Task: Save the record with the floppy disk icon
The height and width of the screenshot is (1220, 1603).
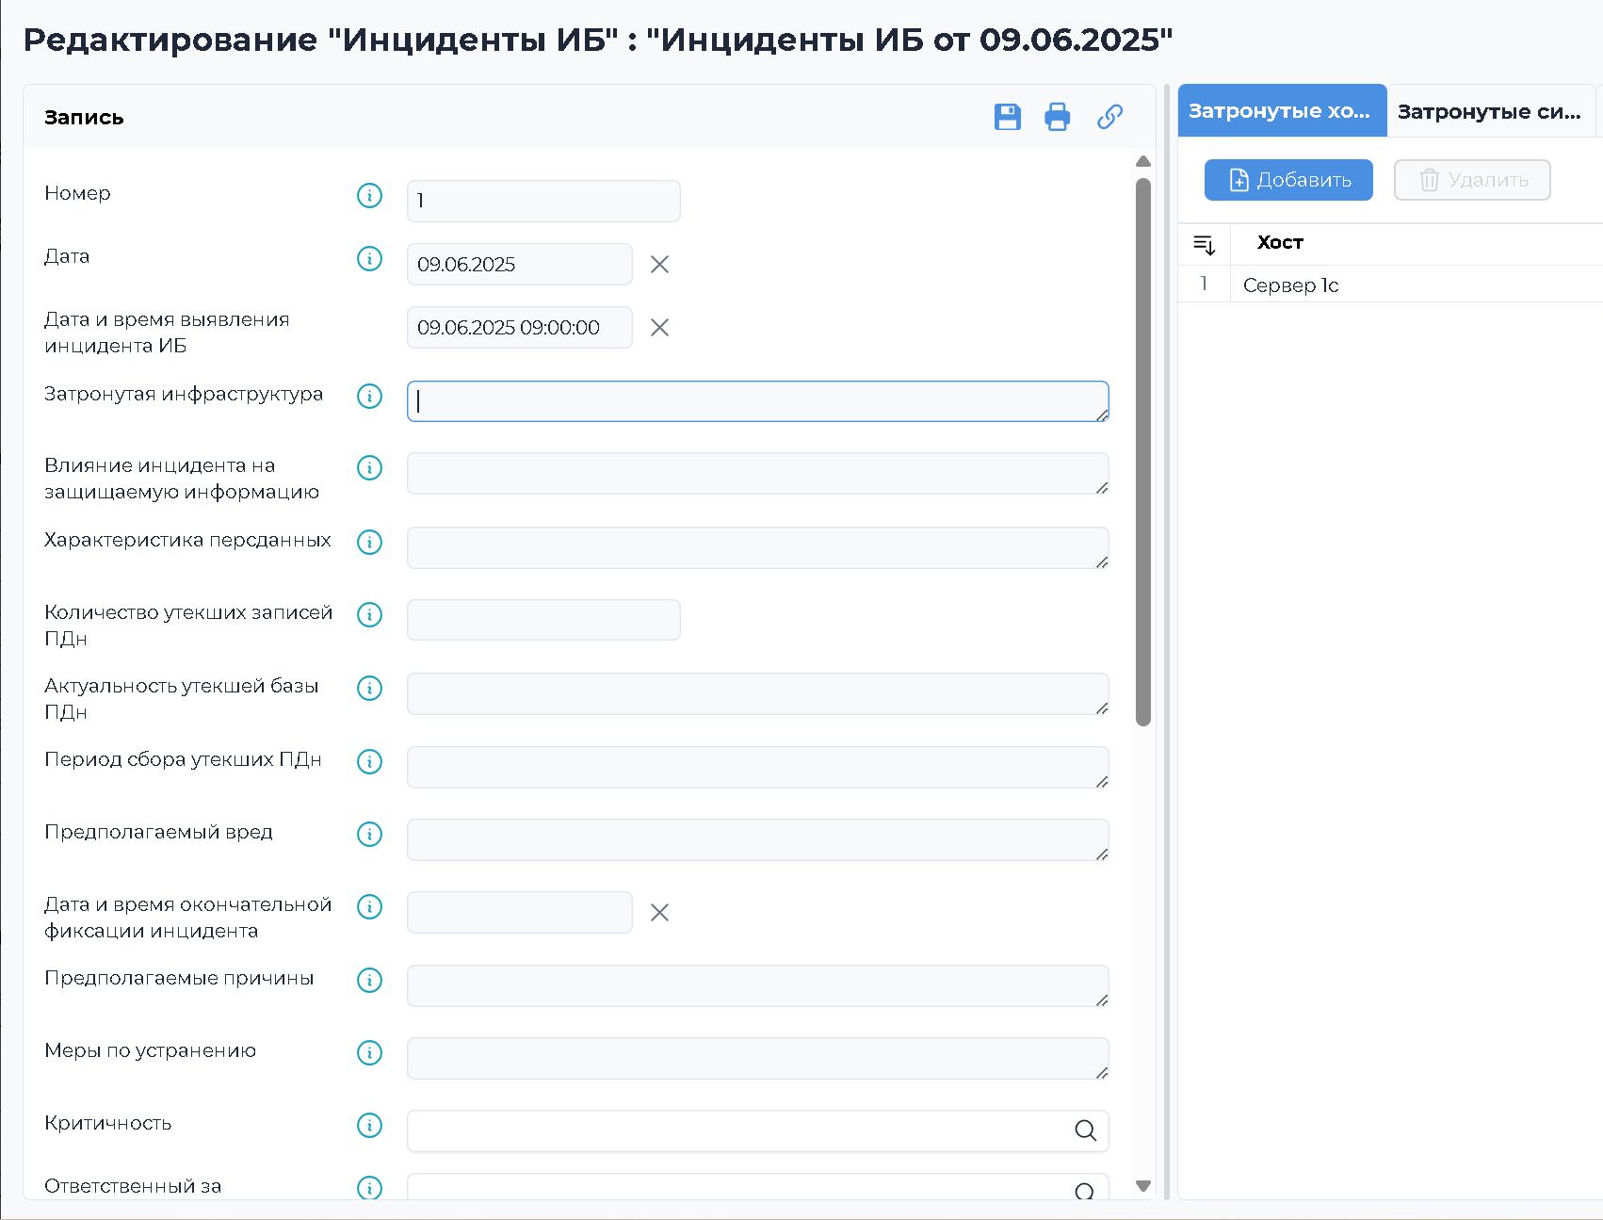Action: click(1008, 117)
